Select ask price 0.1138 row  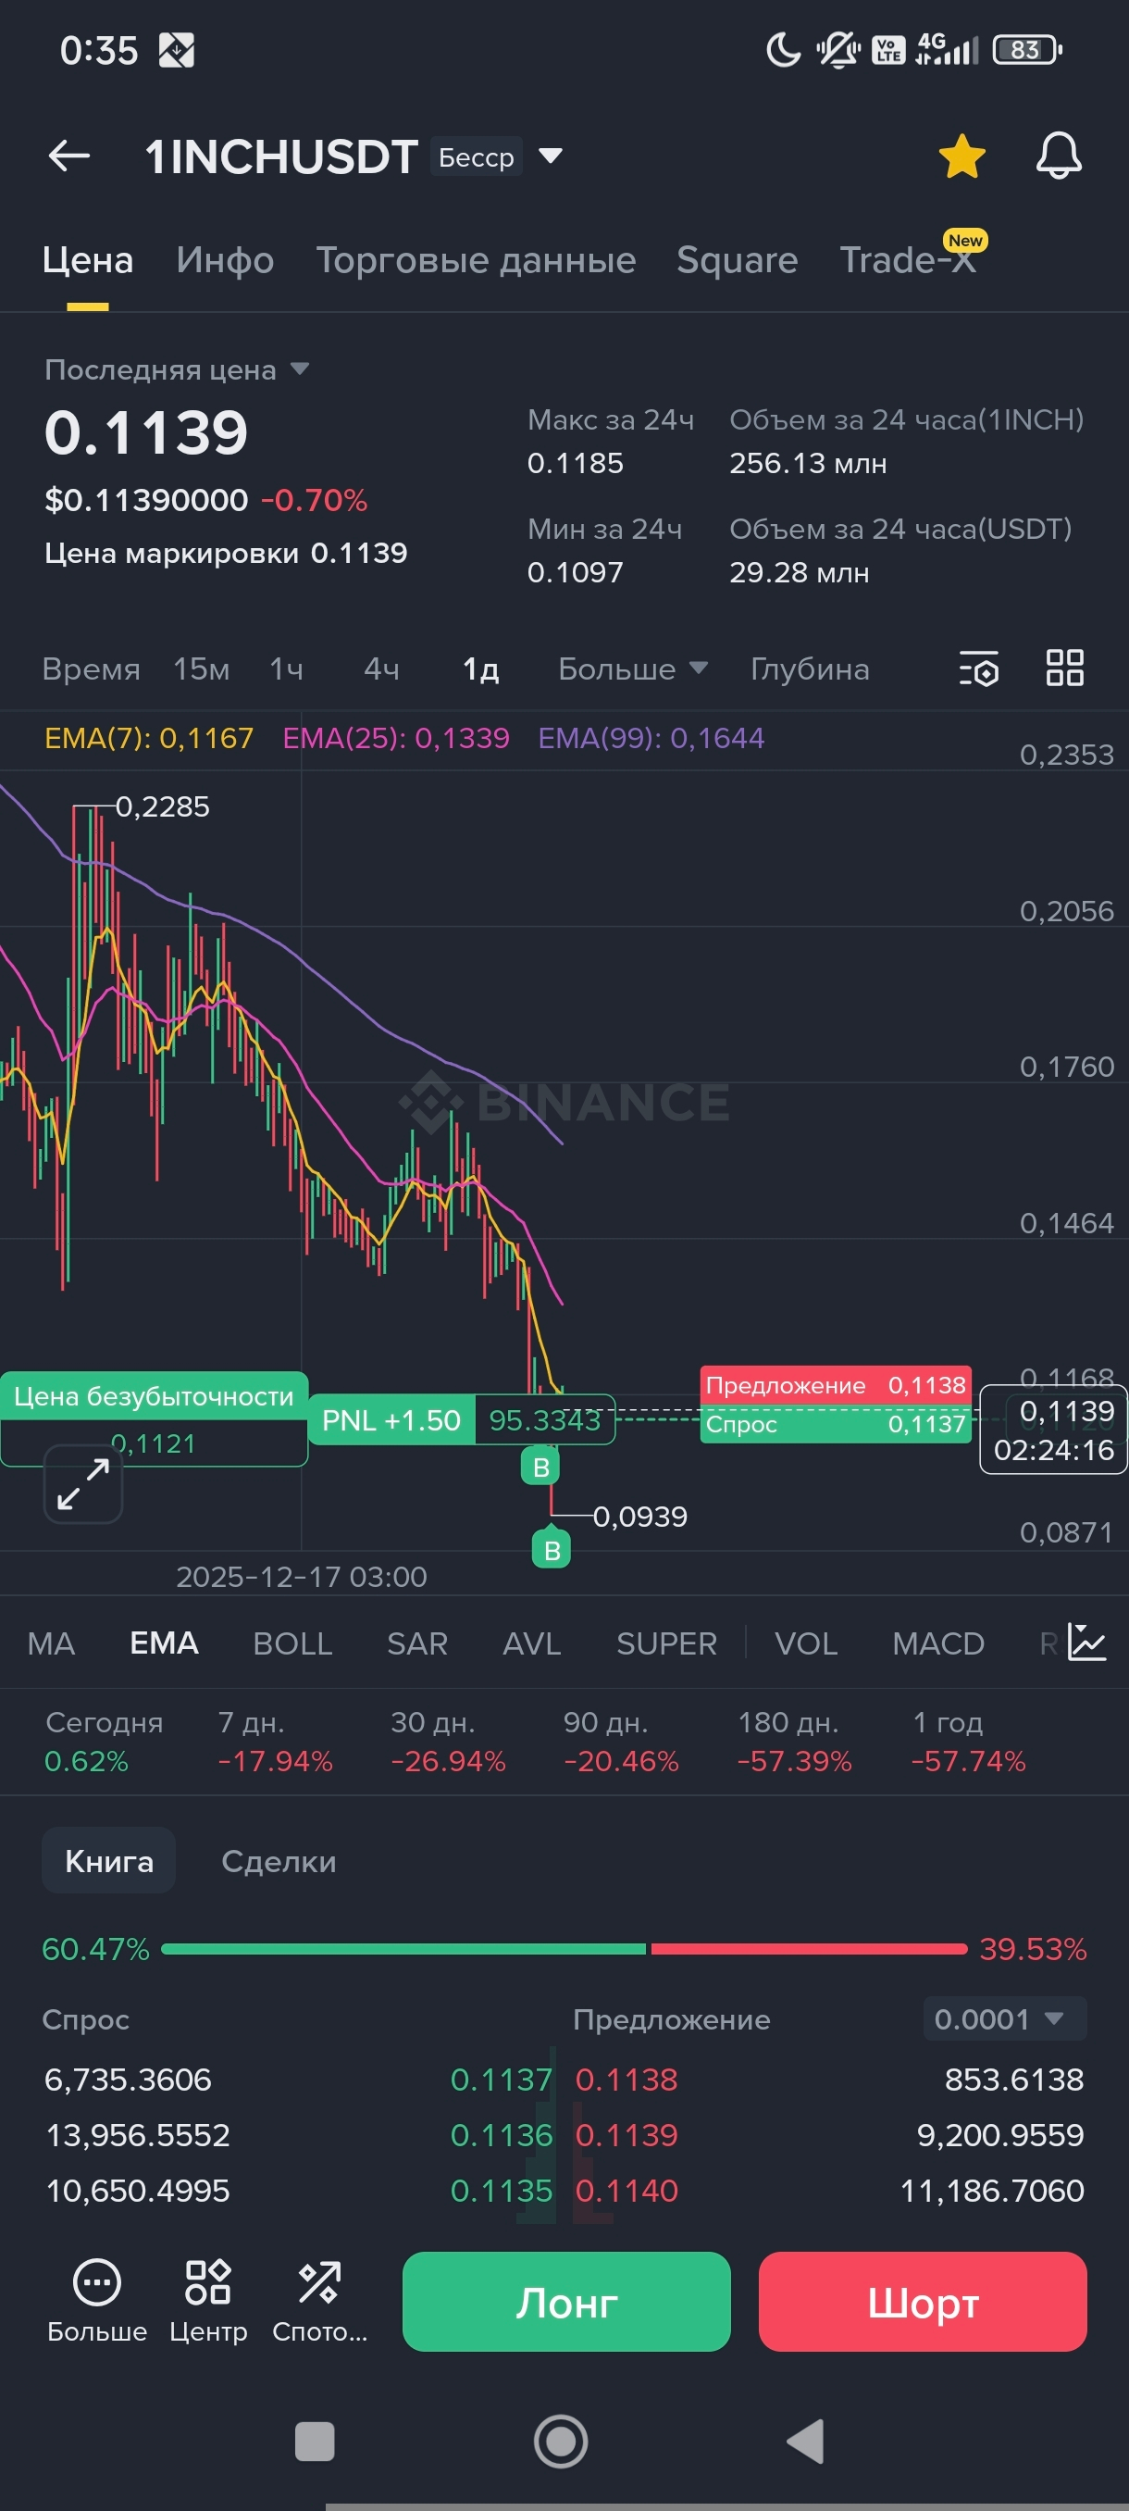point(829,2080)
